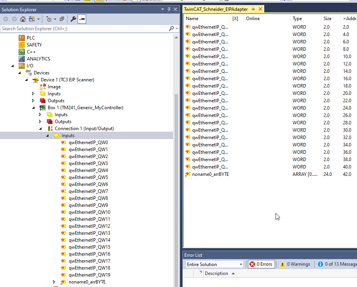Expand the Box 1 Inputs folder
Screen dimensions: 357x287
(x=40, y=115)
